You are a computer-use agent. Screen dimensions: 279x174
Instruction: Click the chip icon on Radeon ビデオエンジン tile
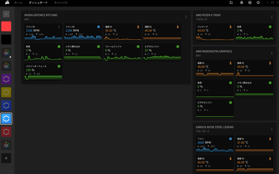click(x=231, y=102)
